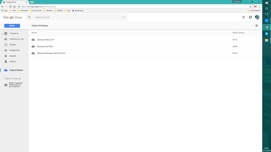The image size is (271, 152).
Task: Open Google Foto section
Action: [12, 50]
